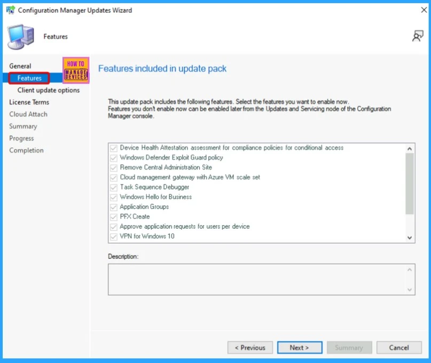Close the Configuration Manager Updates Wizard window

coord(424,10)
